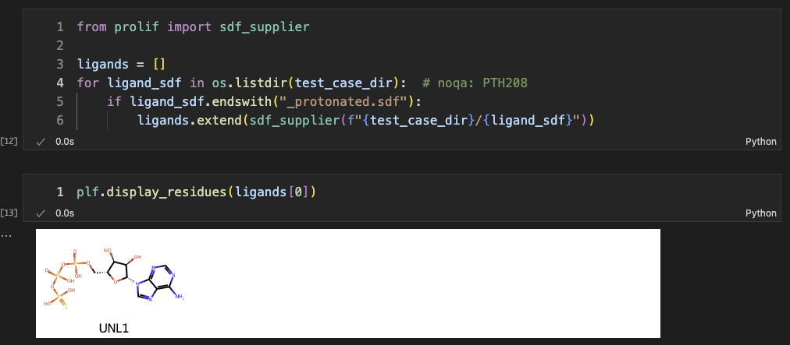Place cursor in 'from prolif import sdf_supplier' line

193,26
